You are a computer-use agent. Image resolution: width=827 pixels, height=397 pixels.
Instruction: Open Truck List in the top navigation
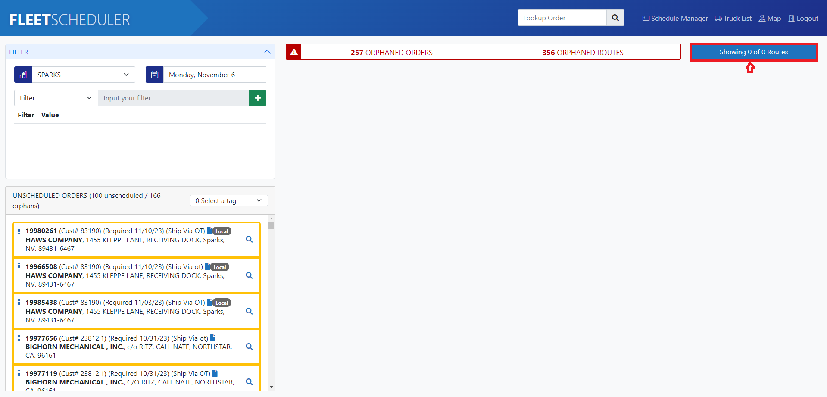(x=733, y=18)
